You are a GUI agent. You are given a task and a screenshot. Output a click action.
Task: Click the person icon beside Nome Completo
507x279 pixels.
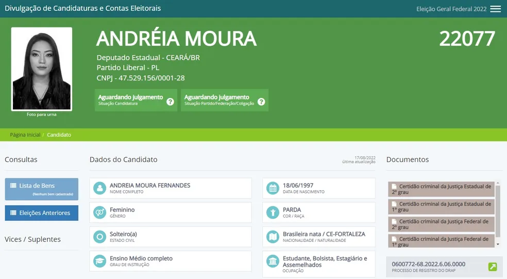click(99, 188)
